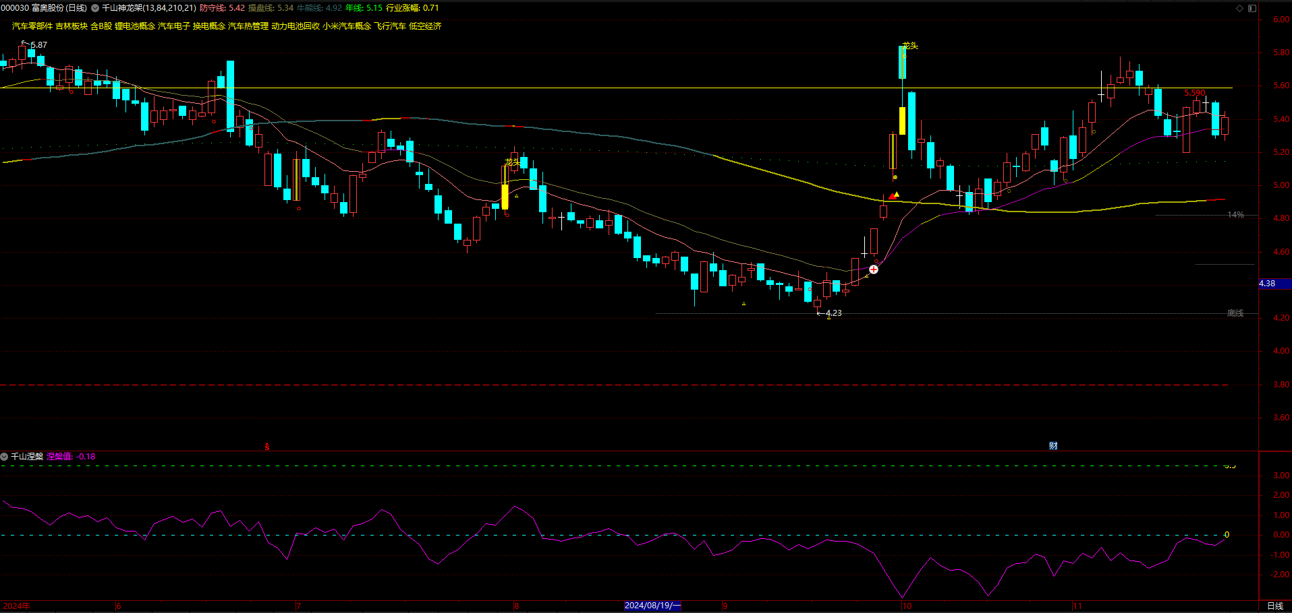Open the 汽车热管理 concept tag
Viewport: 1292px width, 613px height.
pyautogui.click(x=248, y=26)
